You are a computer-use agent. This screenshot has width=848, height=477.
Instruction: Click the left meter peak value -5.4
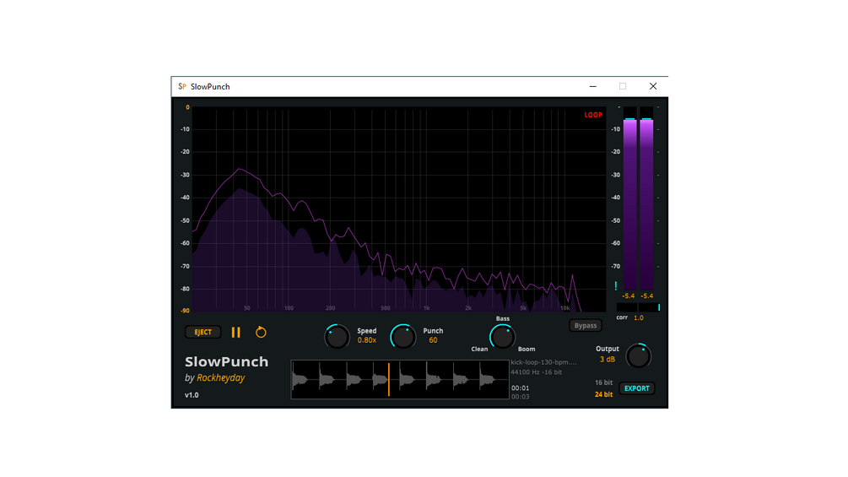pos(629,295)
